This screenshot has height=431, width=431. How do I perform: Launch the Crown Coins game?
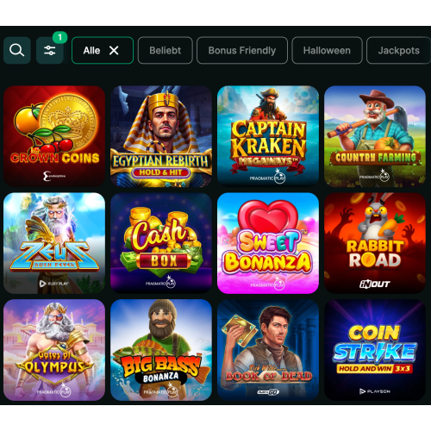[x=54, y=136]
